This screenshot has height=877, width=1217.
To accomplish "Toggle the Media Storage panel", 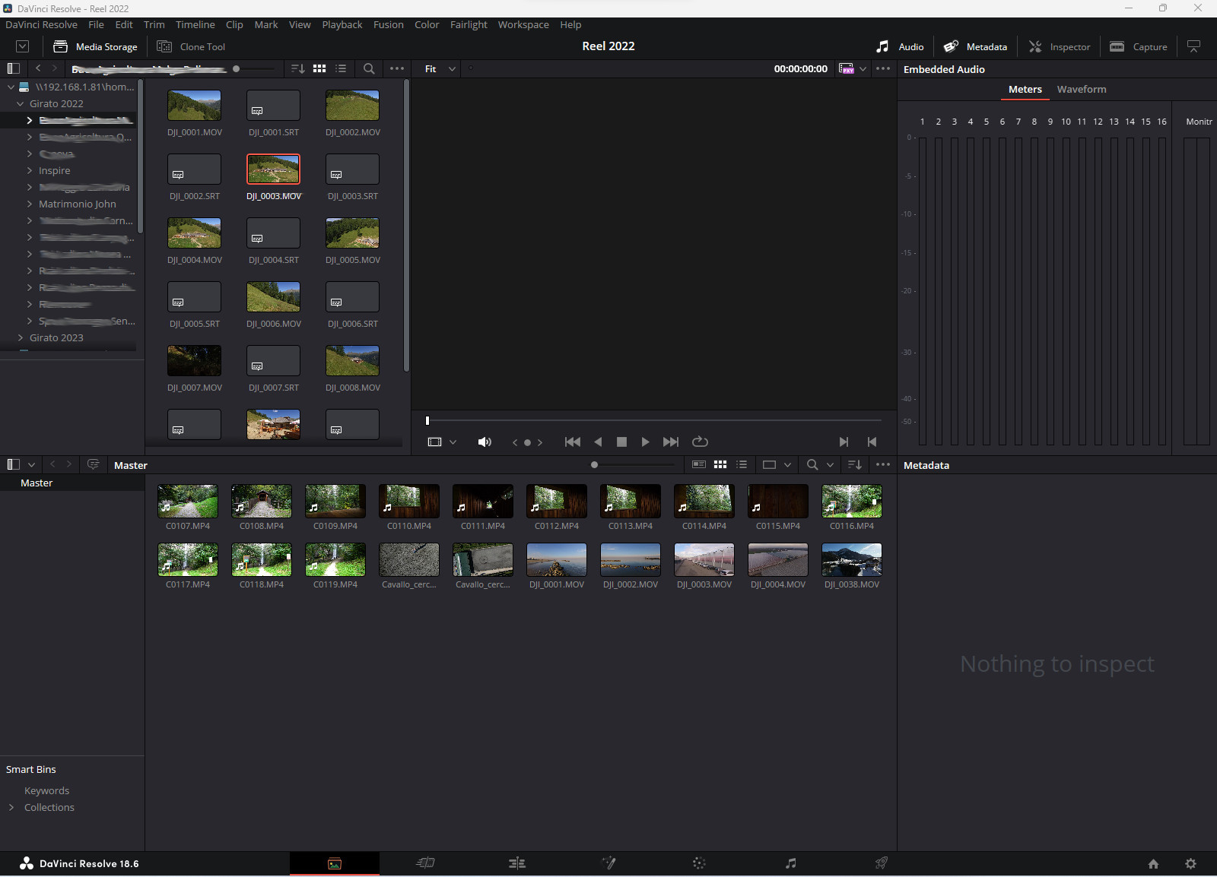I will [96, 46].
